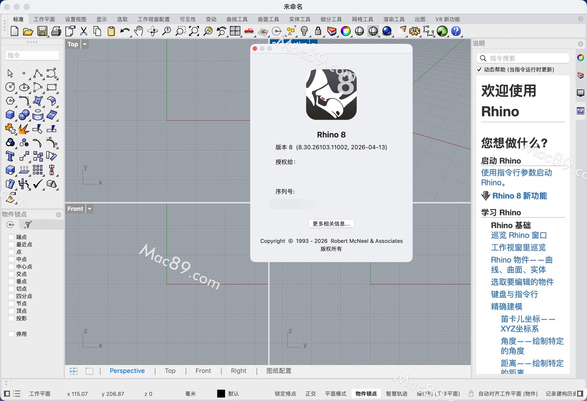The width and height of the screenshot is (587, 401).
Task: Open the blue Help question mark icon
Action: point(456,31)
